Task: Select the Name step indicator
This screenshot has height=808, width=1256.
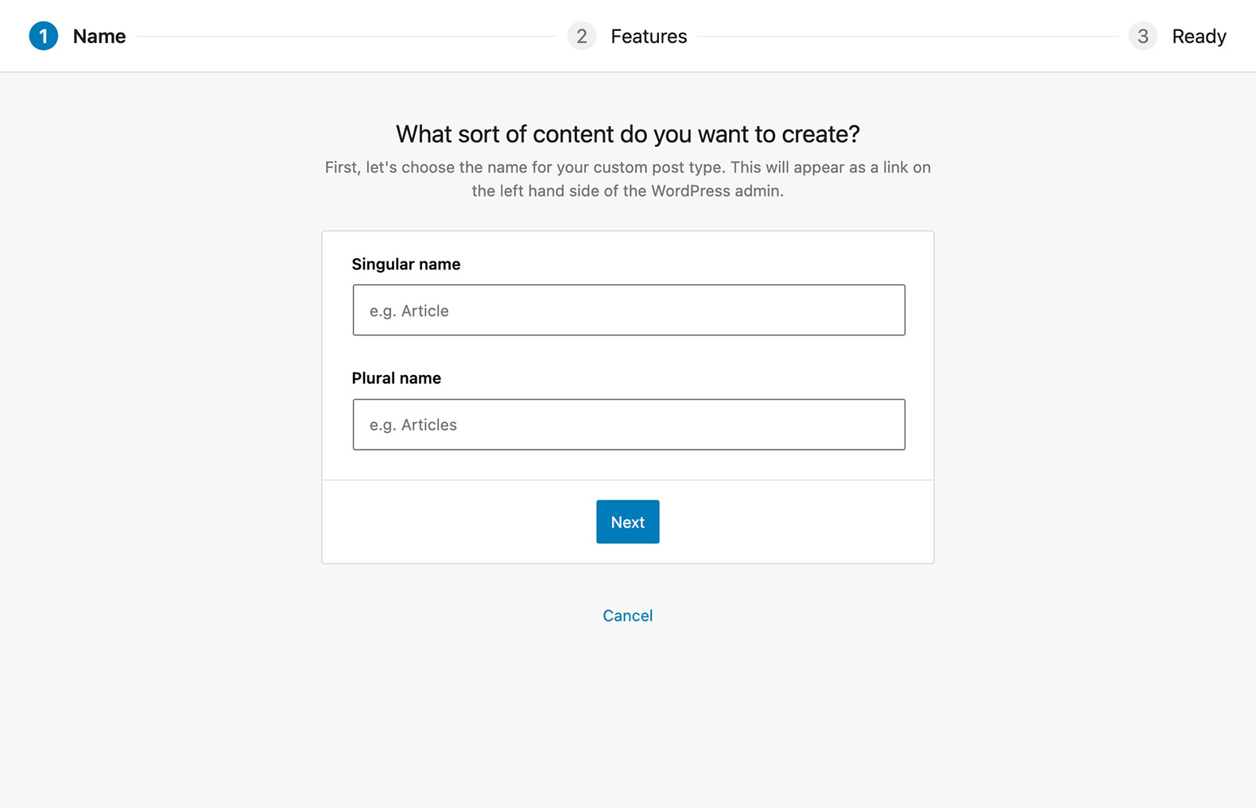Action: [99, 36]
